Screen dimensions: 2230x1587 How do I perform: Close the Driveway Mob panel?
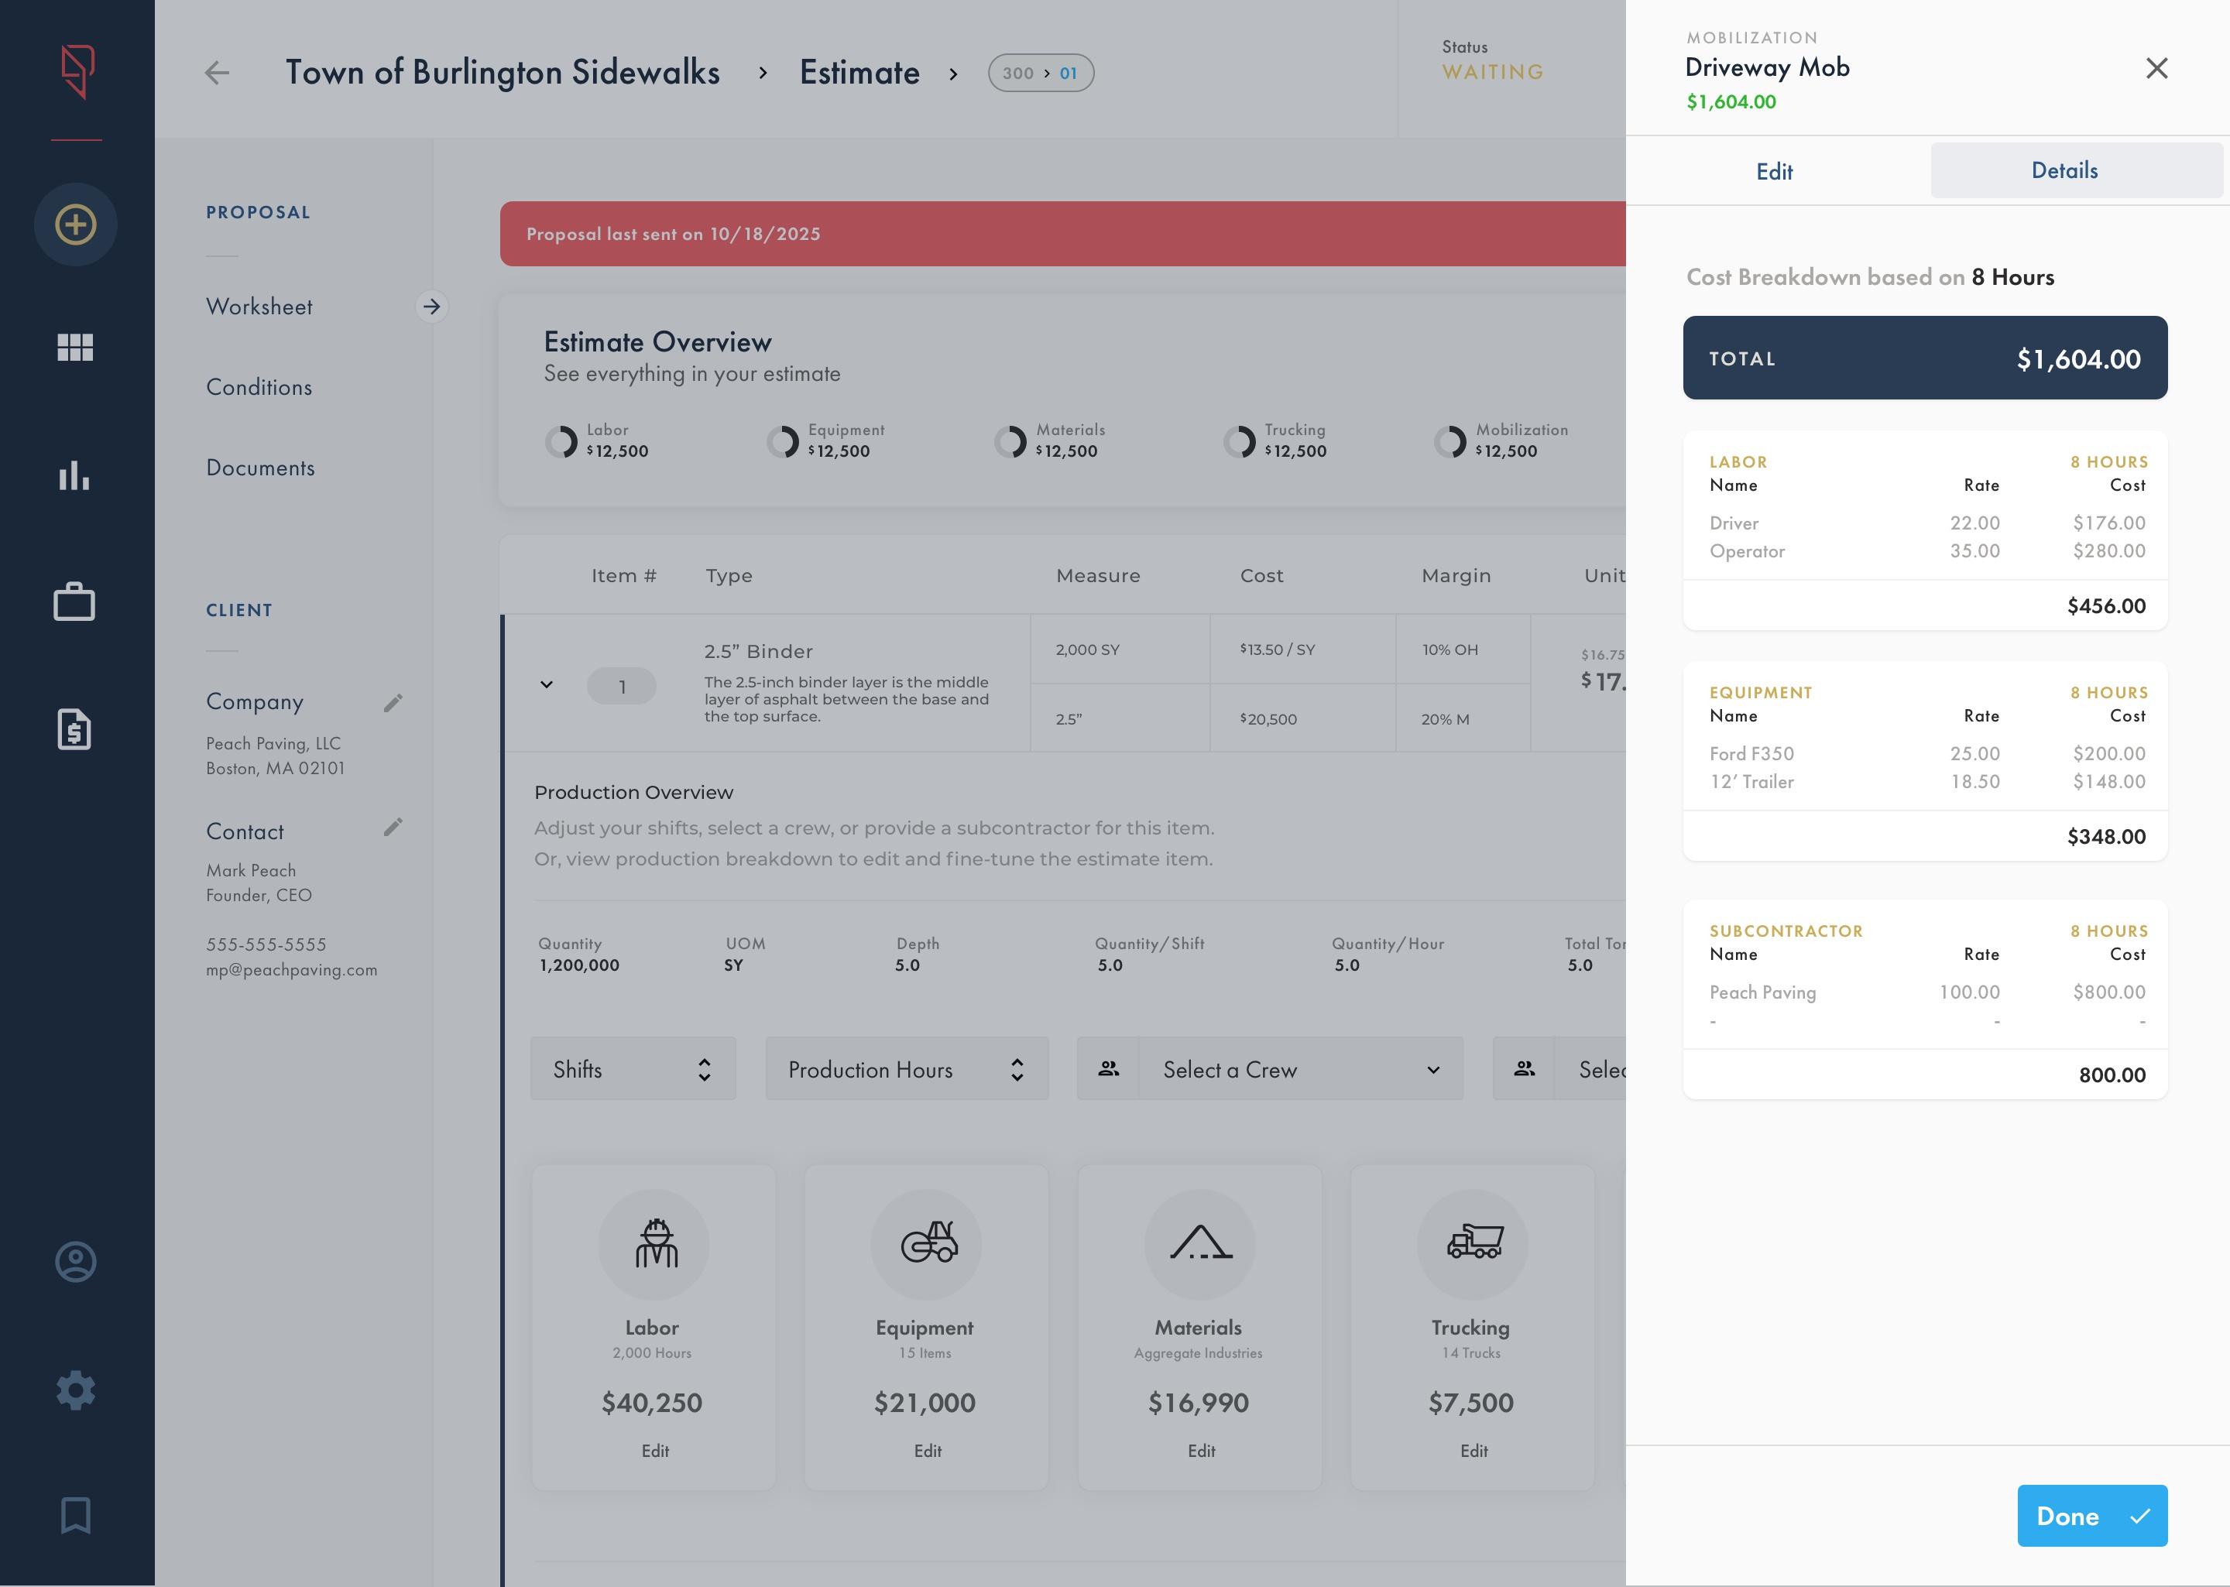point(2156,68)
